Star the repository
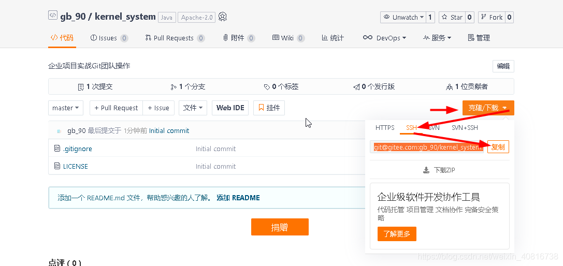The height and width of the screenshot is (266, 563). (x=452, y=17)
